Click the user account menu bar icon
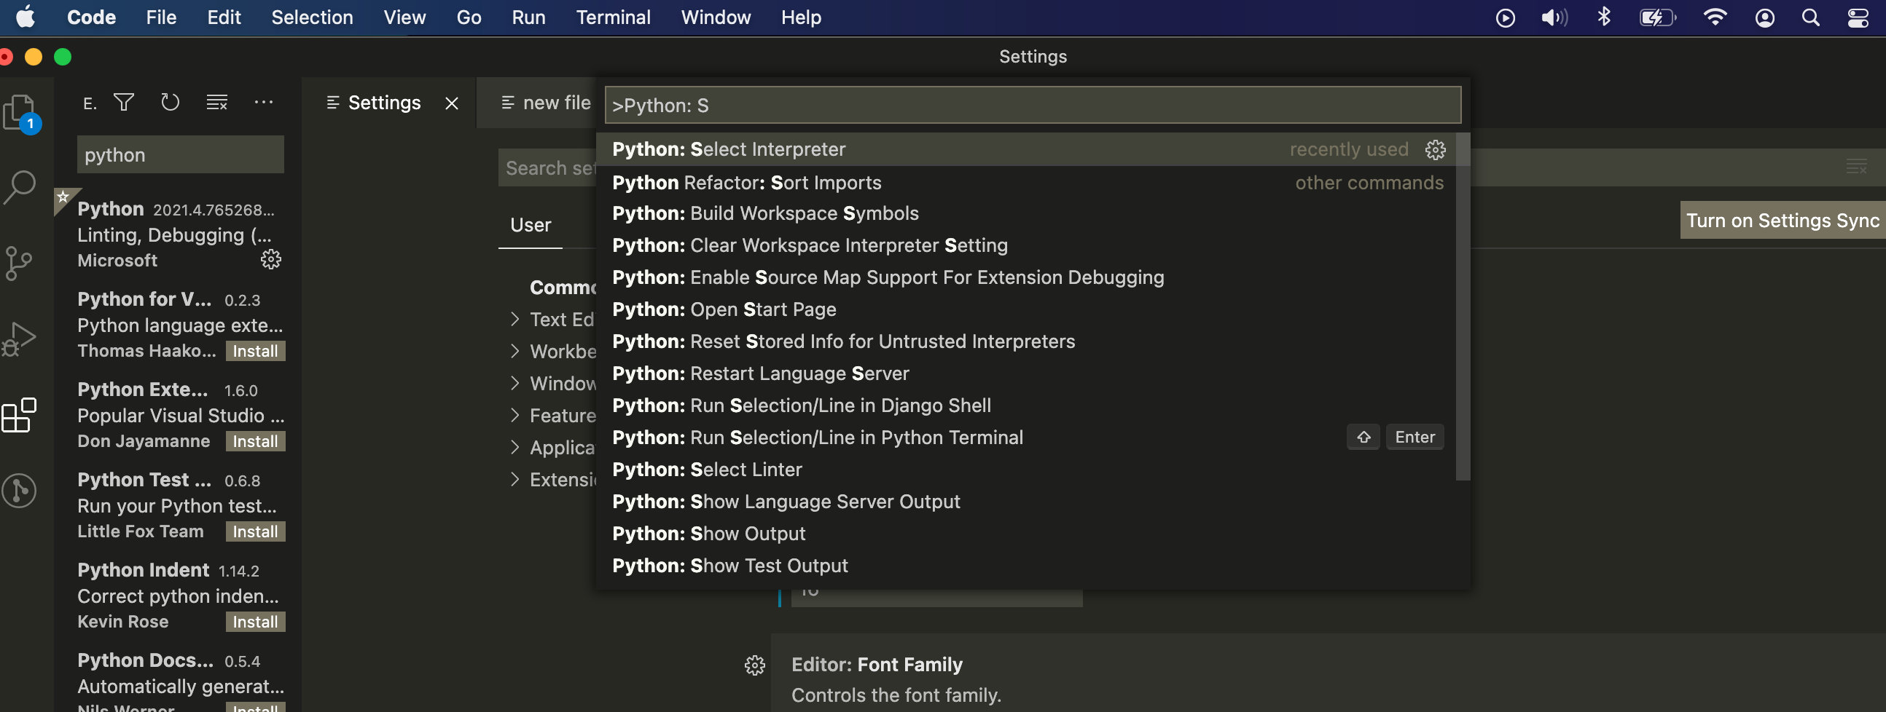The width and height of the screenshot is (1886, 712). tap(1764, 17)
